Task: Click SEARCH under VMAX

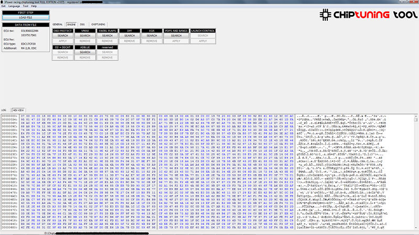Action: pyautogui.click(x=85, y=36)
